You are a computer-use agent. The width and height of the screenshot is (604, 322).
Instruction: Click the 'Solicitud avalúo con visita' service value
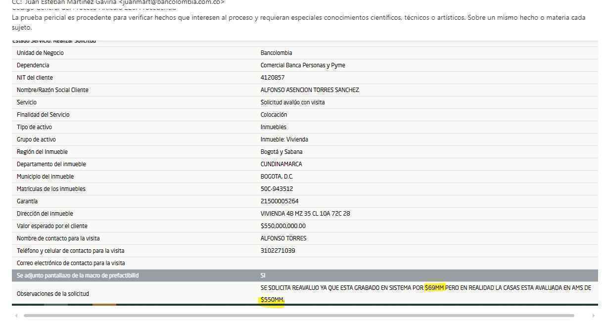pos(292,102)
